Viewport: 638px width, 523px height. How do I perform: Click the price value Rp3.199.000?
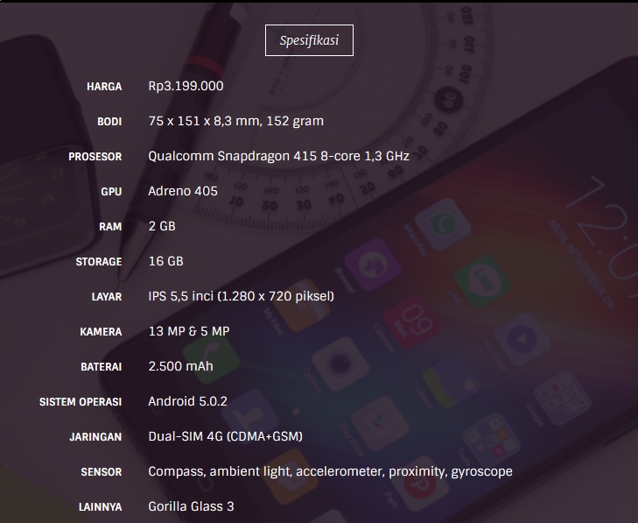[186, 86]
